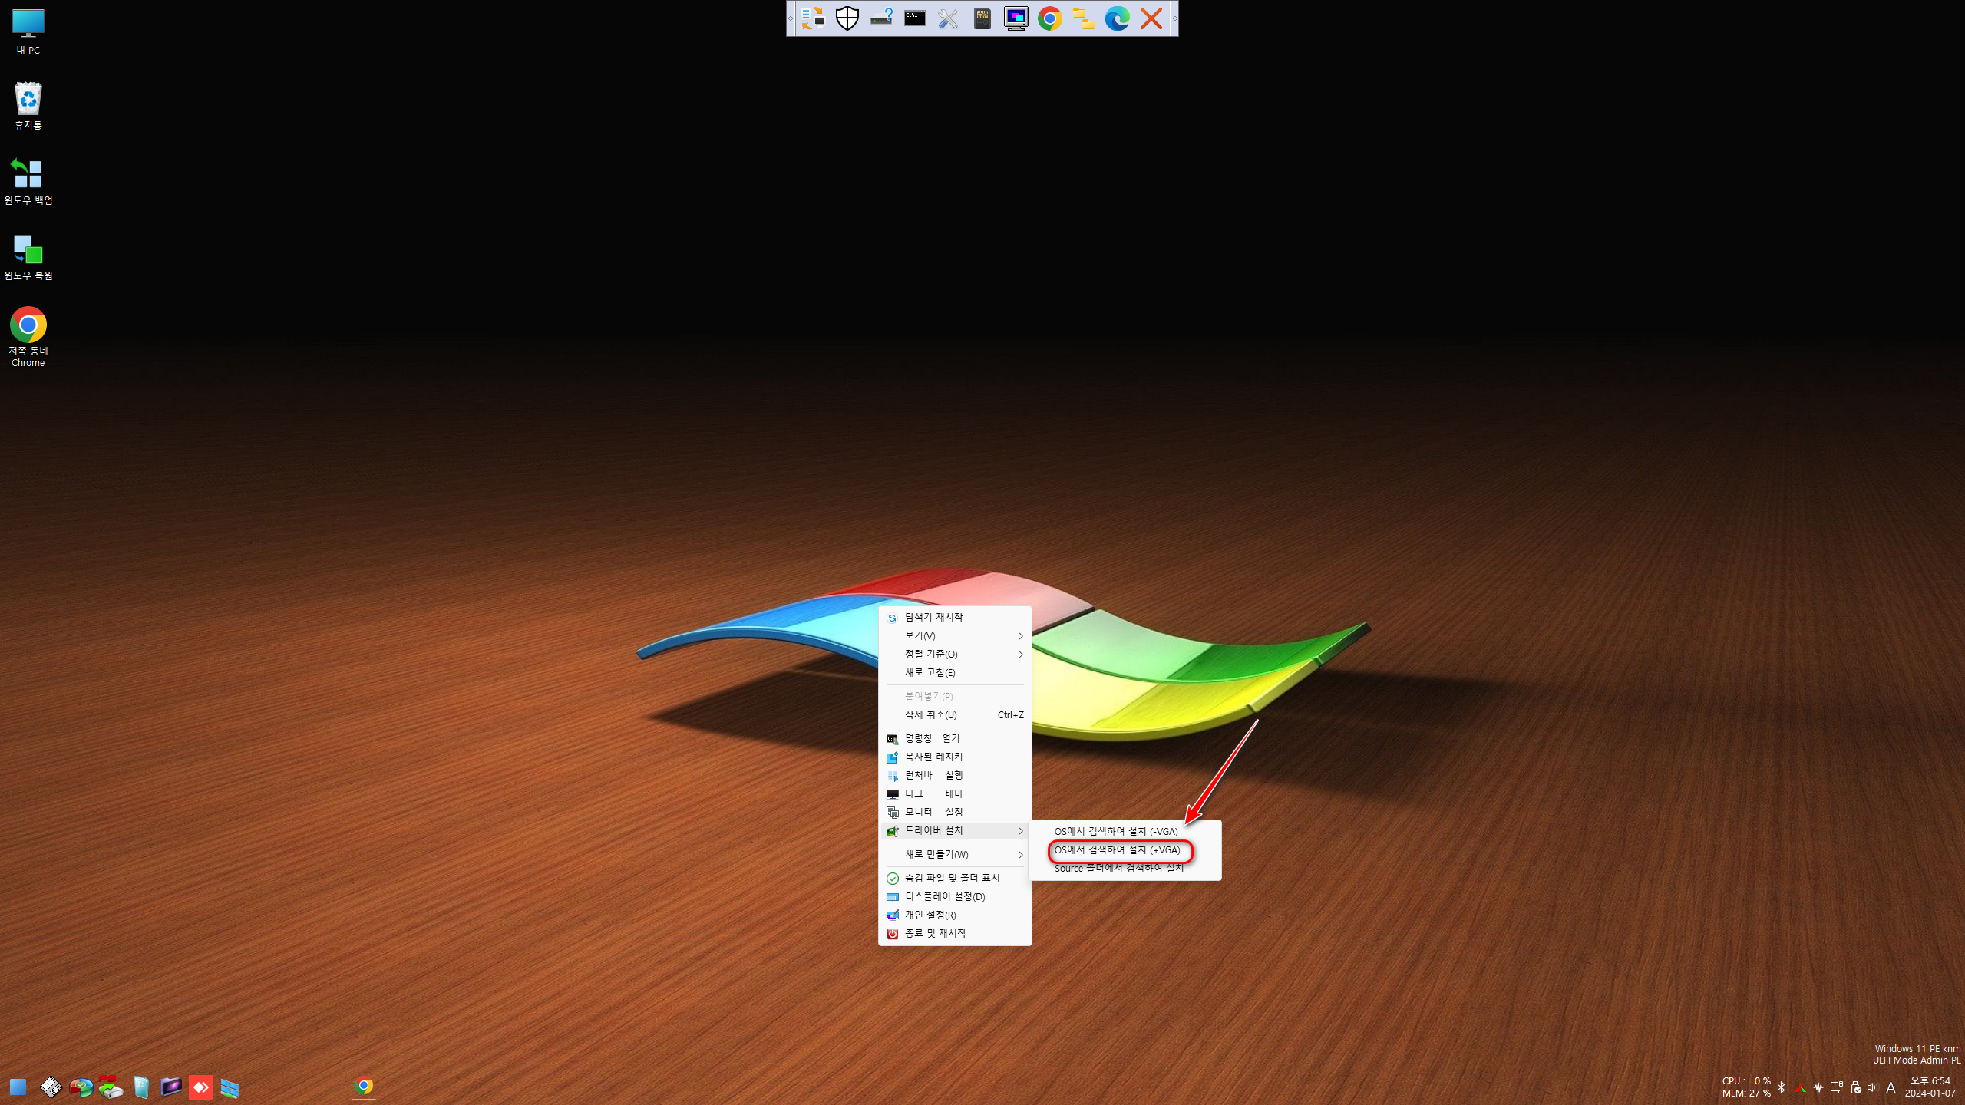Viewport: 1965px width, 1105px height.
Task: Click the settings/wrench tool icon
Action: coord(947,18)
